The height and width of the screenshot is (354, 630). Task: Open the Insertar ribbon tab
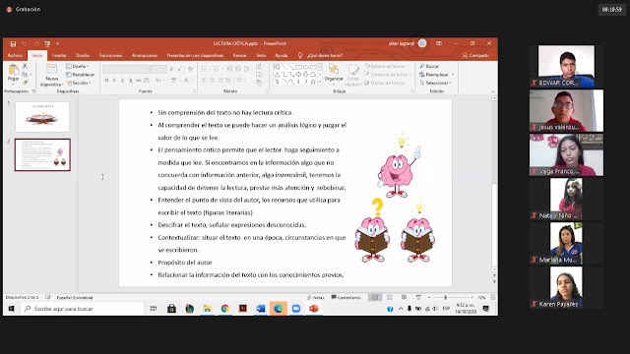point(59,55)
